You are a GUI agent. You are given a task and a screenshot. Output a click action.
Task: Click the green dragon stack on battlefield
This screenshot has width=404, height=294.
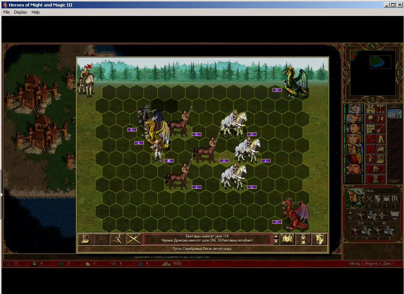(296, 82)
